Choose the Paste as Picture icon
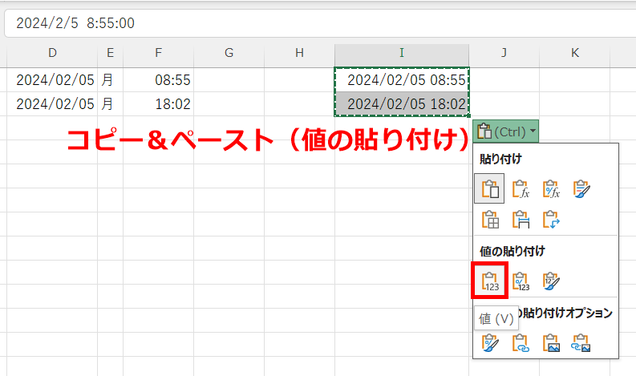This screenshot has width=636, height=376. point(551,342)
